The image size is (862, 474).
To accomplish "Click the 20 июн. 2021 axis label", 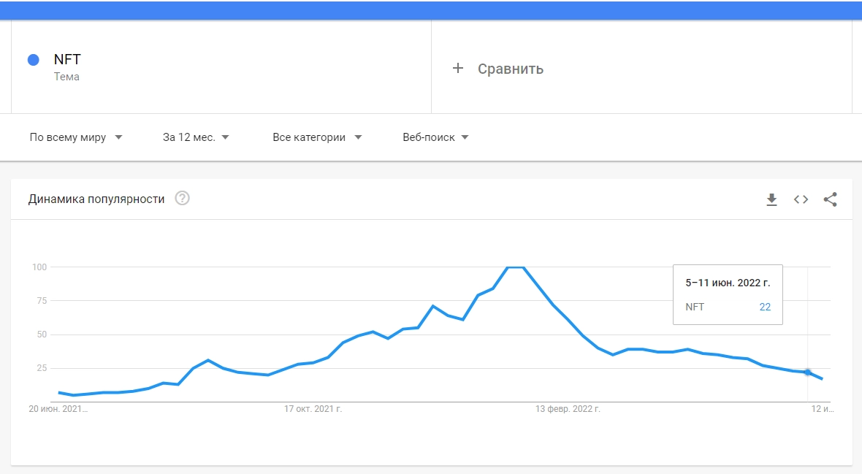I will [x=58, y=409].
